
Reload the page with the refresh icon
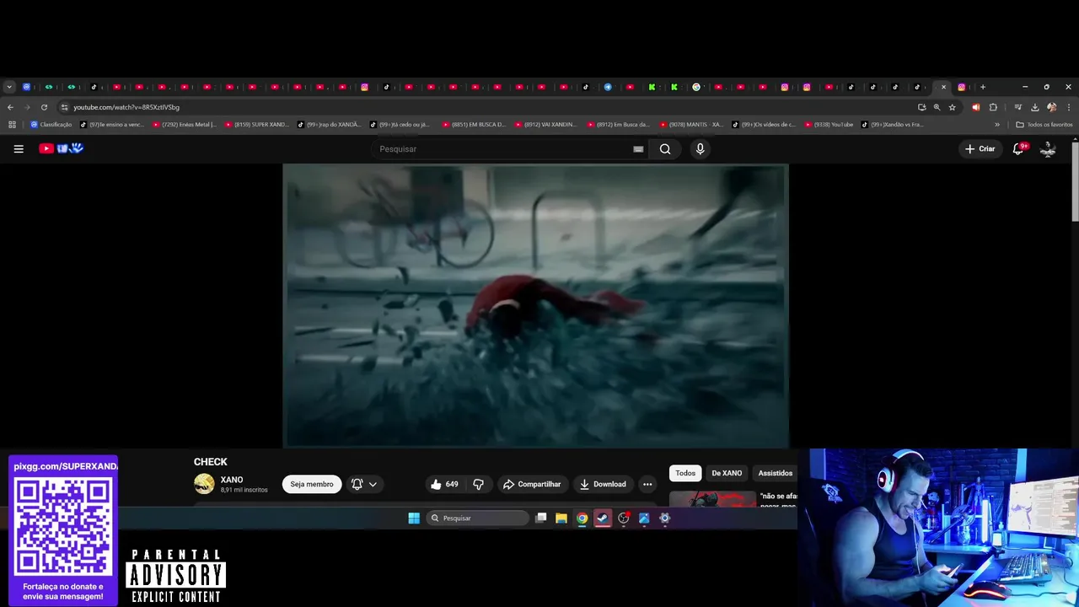pos(44,107)
